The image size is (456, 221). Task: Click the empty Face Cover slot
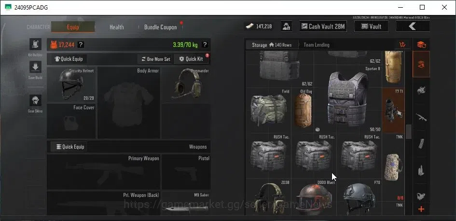[71, 121]
